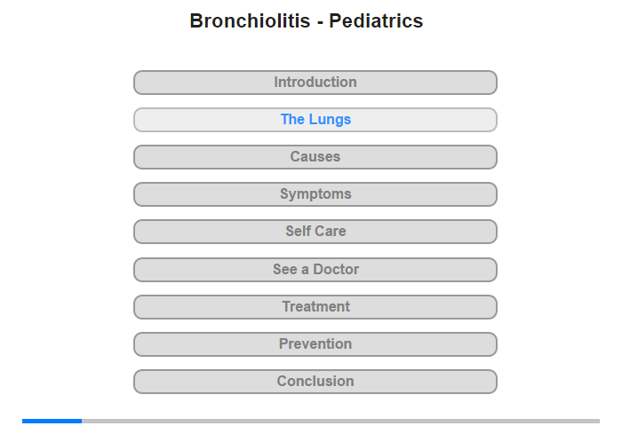
Task: Navigate to the Prevention section
Action: [315, 344]
